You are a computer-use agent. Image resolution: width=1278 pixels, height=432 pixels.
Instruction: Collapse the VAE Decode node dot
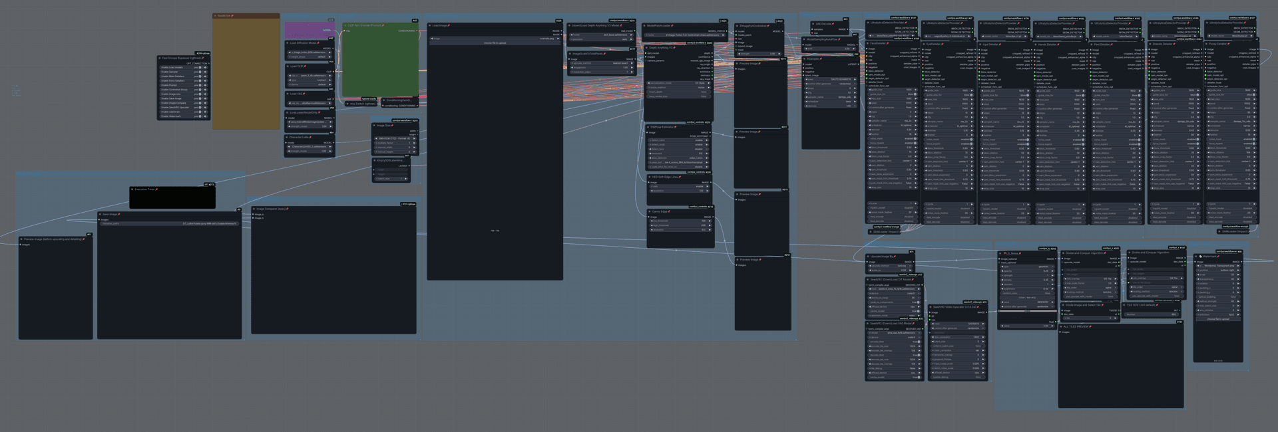click(813, 24)
